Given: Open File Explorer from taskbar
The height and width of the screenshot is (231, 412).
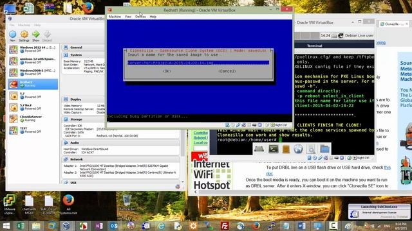Looking at the screenshot, I should click(36, 226).
